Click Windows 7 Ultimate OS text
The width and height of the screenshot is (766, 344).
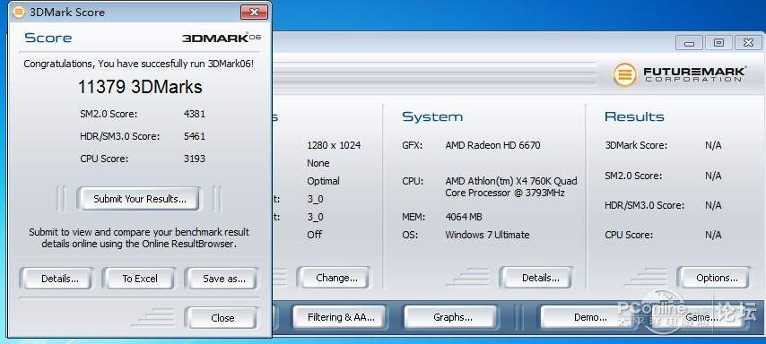point(487,235)
